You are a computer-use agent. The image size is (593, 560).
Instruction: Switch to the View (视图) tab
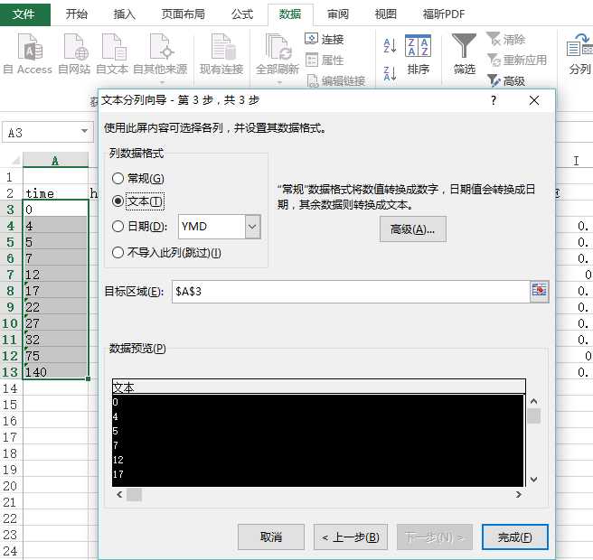tap(385, 14)
